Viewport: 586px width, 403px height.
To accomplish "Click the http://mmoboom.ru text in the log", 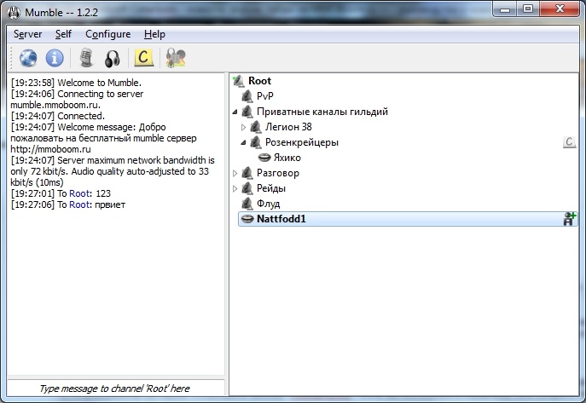I will [x=50, y=149].
